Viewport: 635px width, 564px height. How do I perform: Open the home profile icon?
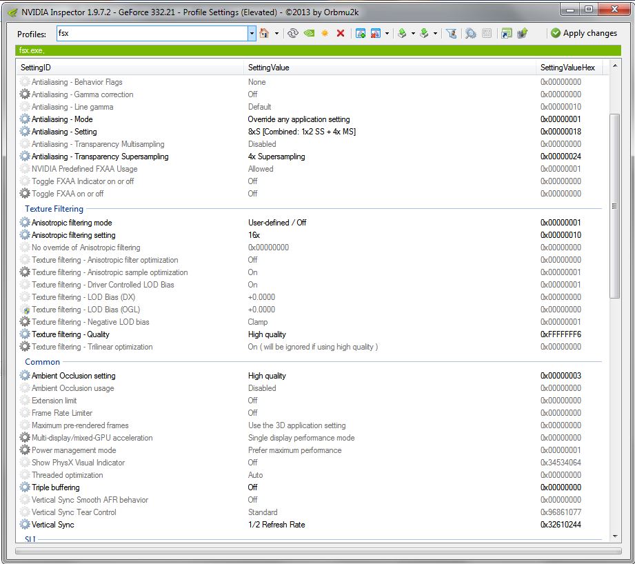point(264,33)
